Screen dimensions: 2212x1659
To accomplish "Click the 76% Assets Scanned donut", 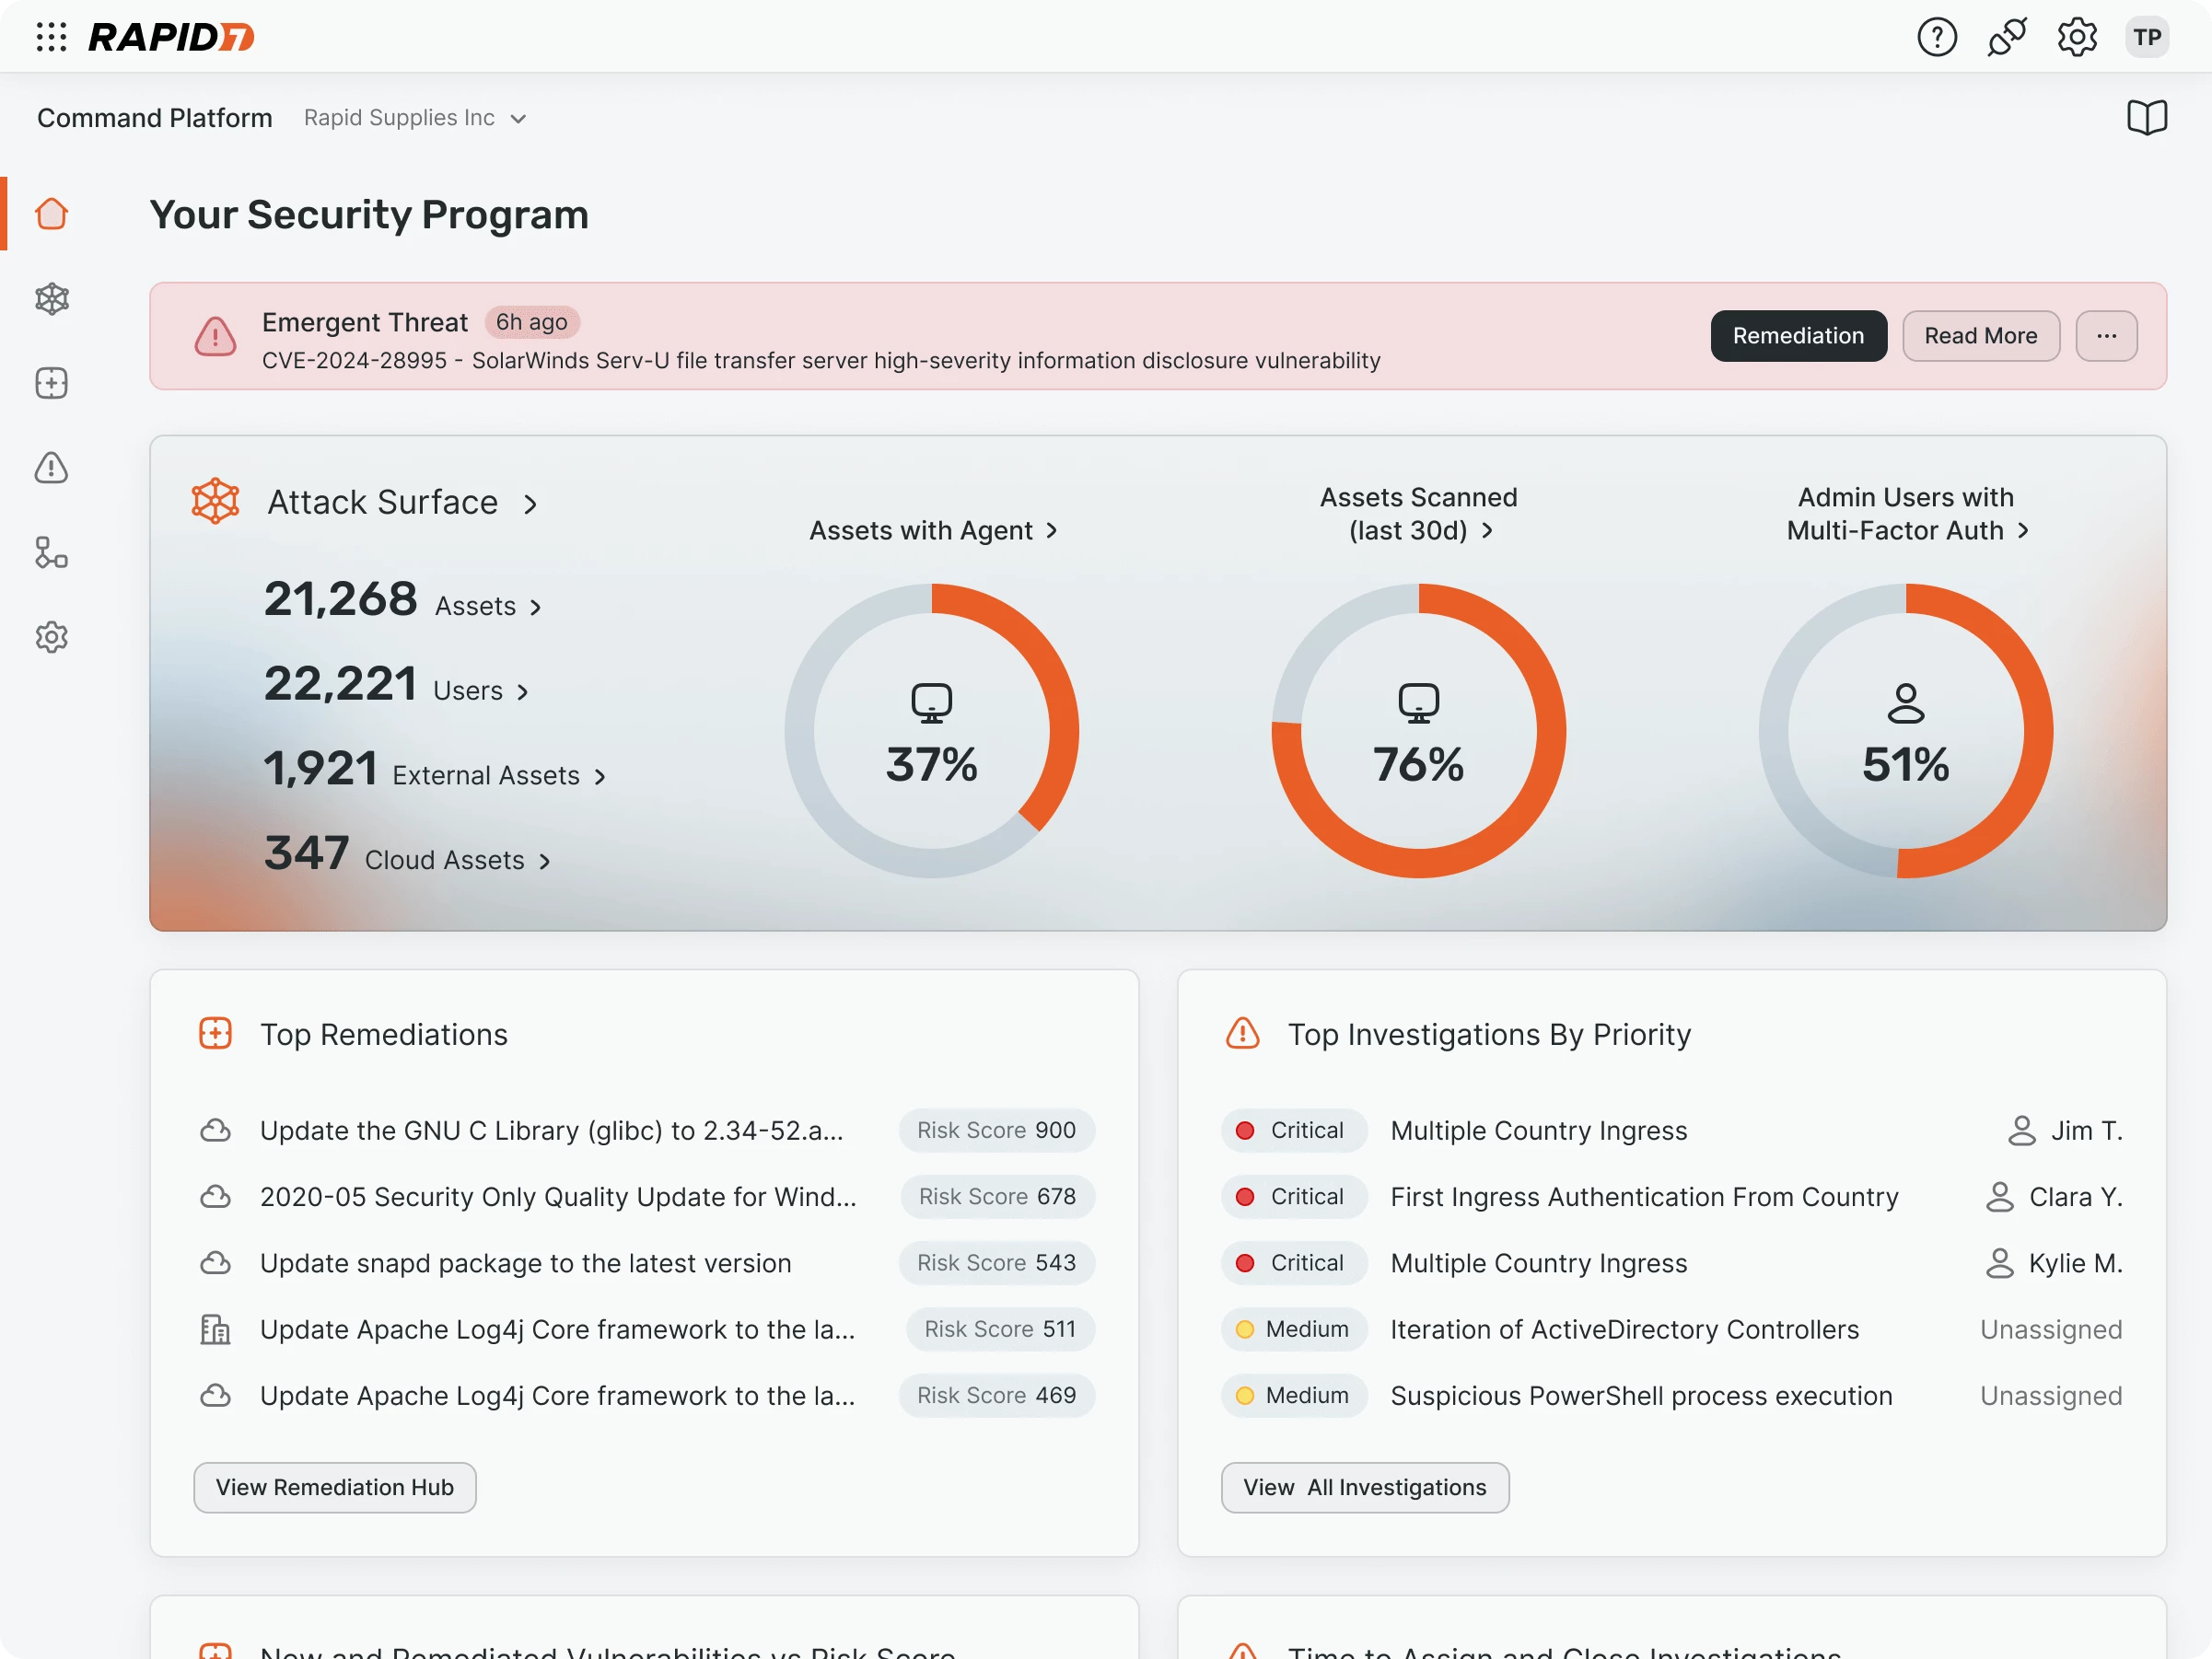I will click(x=1418, y=731).
